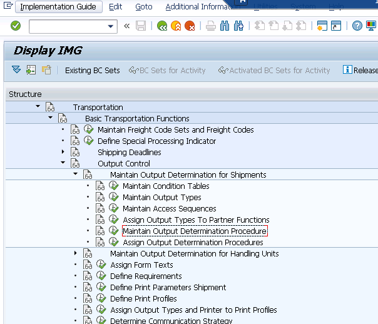Click Expand All icon in IMG toolbar

16,70
